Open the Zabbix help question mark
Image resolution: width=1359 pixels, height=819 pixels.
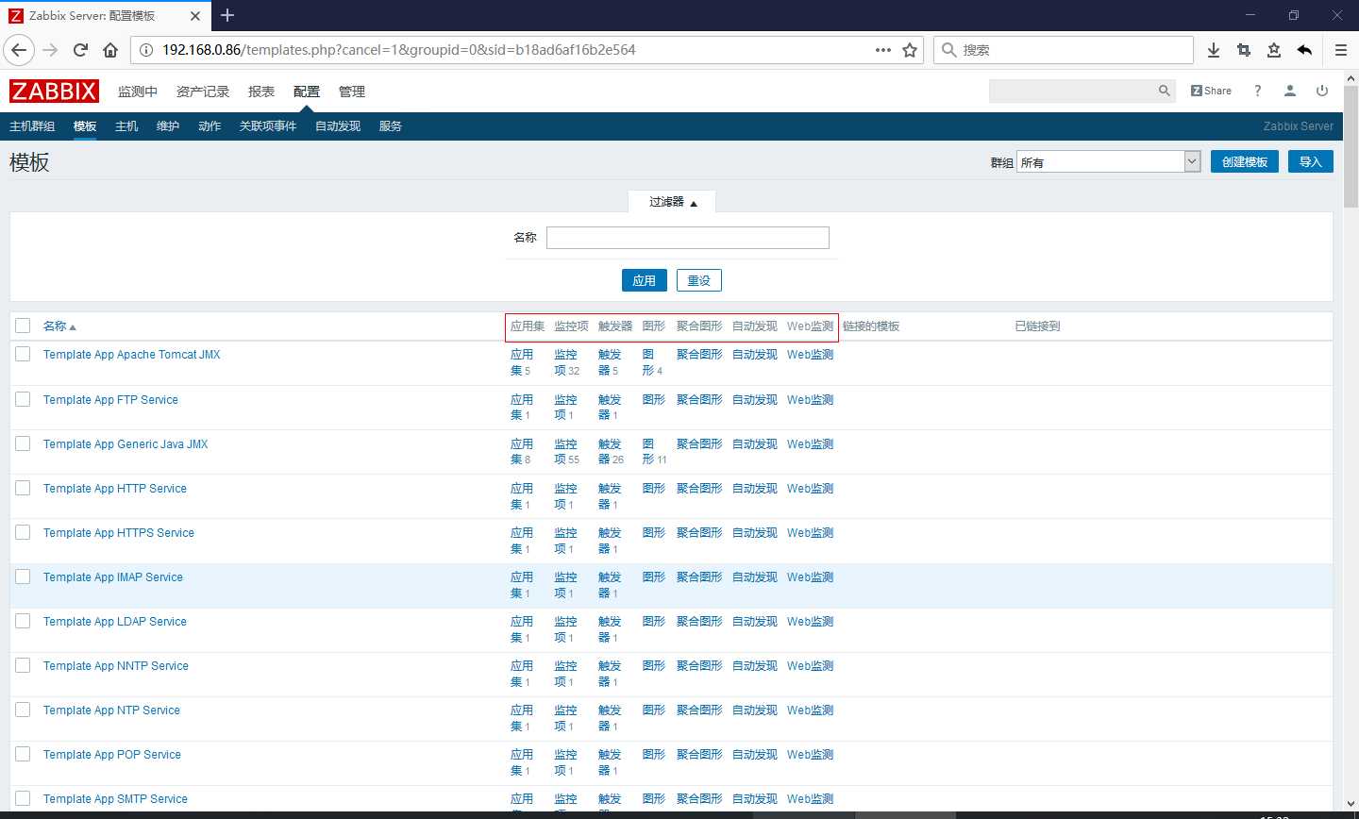(1257, 91)
